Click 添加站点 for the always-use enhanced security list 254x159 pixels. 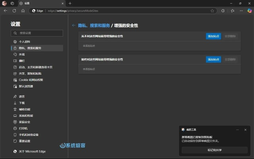[x=214, y=59]
